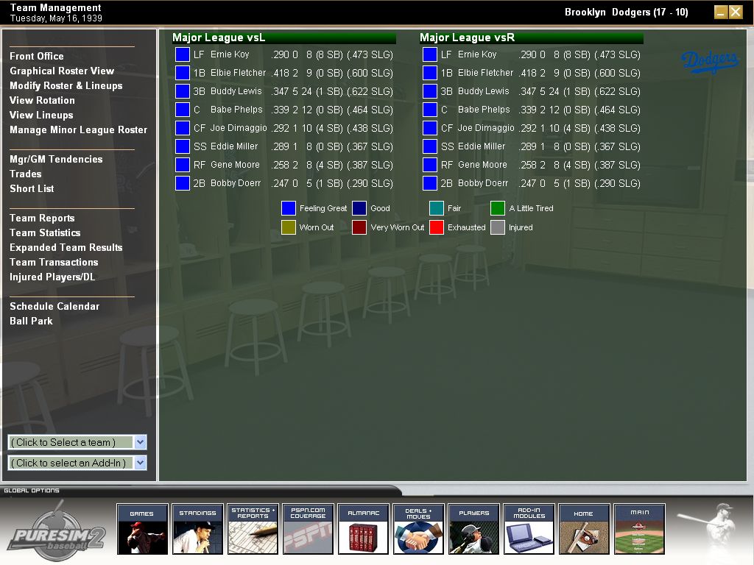The image size is (754, 565).
Task: Open Front Office
Action: [x=37, y=56]
